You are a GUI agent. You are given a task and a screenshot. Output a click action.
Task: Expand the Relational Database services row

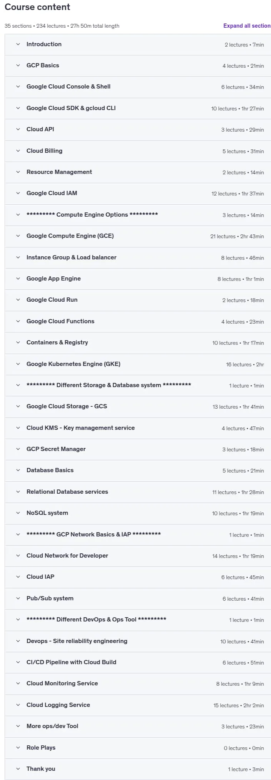pos(138,492)
